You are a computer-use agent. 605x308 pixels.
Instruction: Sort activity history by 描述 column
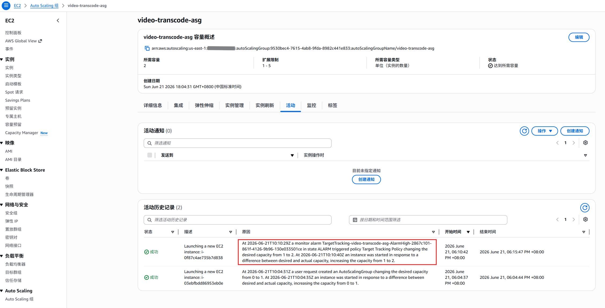(x=230, y=232)
